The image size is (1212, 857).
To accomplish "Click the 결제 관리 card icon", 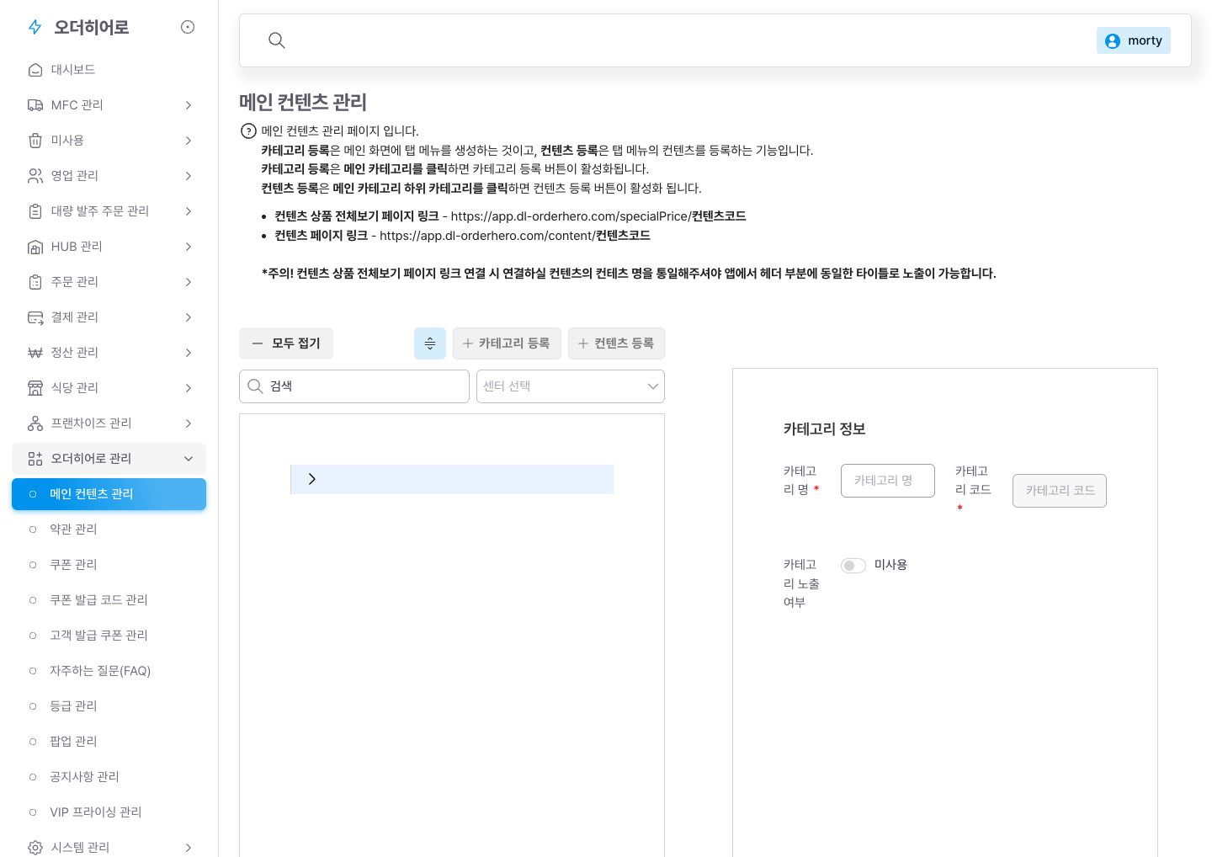I will pyautogui.click(x=35, y=317).
